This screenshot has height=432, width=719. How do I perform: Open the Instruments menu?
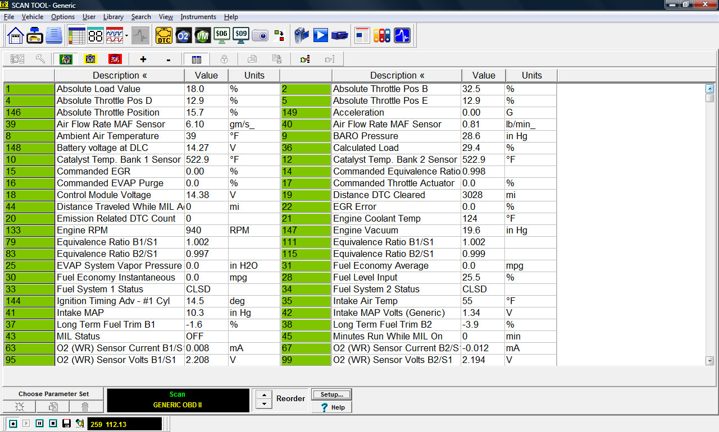[198, 17]
